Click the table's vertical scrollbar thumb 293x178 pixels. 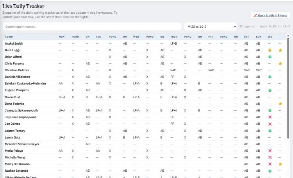pyautogui.click(x=288, y=88)
